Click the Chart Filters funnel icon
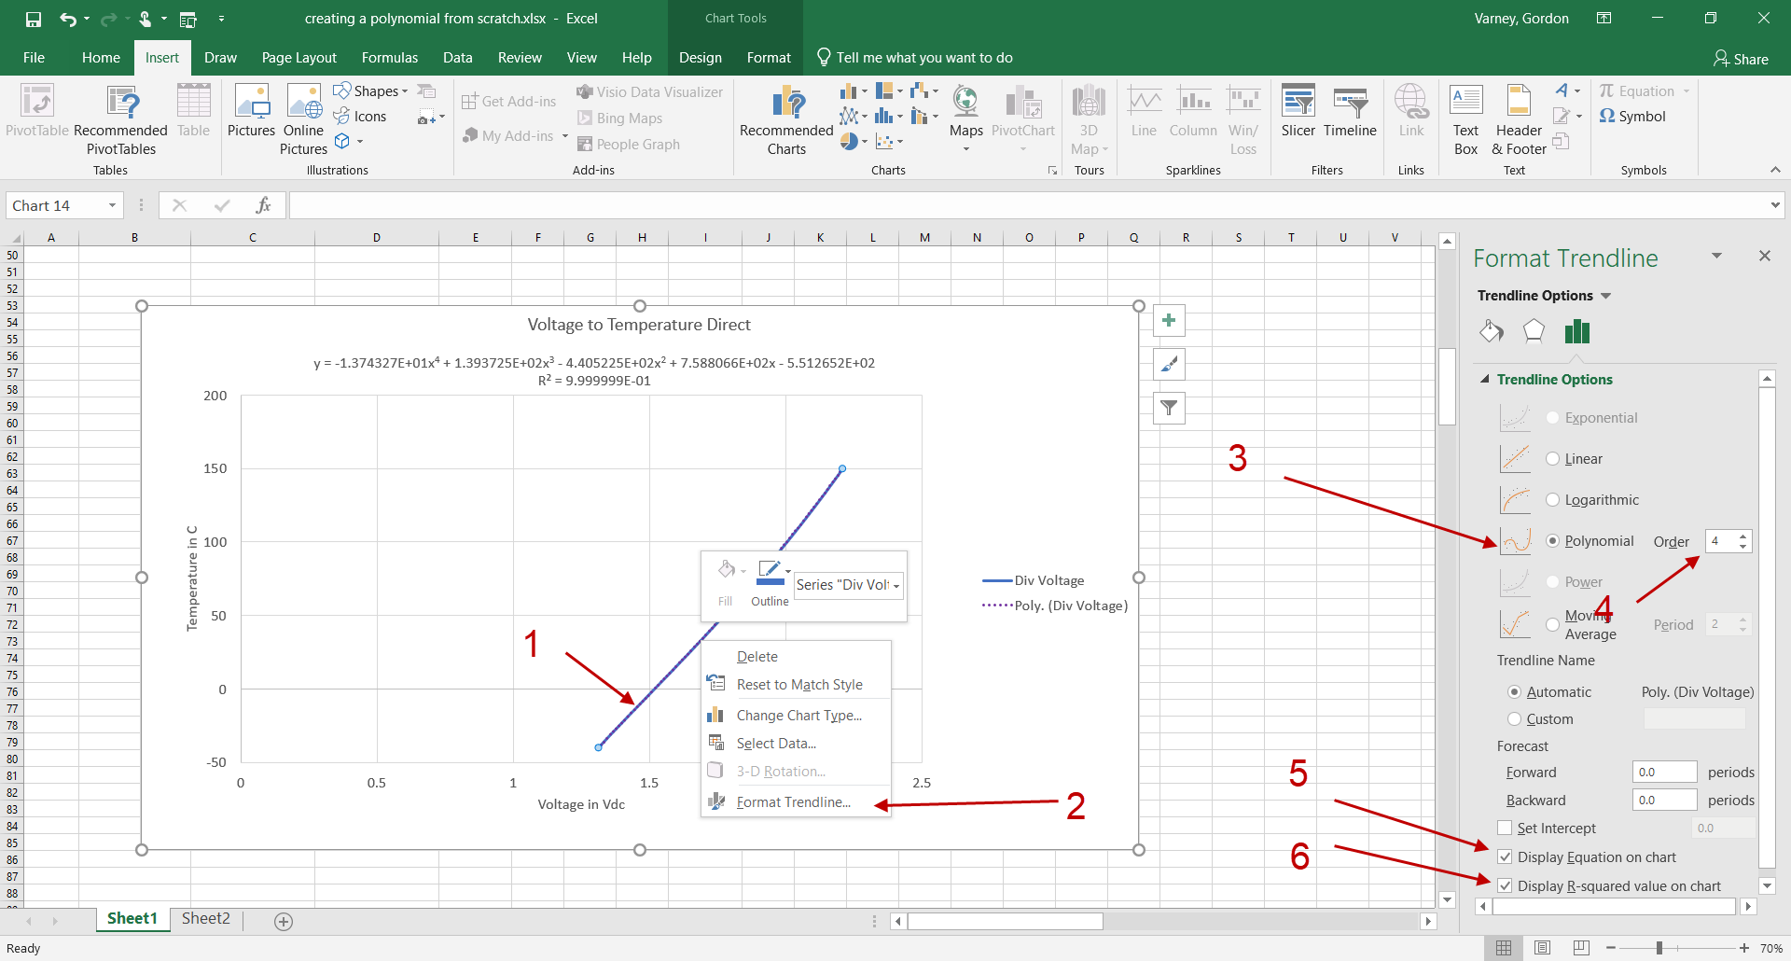The image size is (1791, 961). point(1169,408)
